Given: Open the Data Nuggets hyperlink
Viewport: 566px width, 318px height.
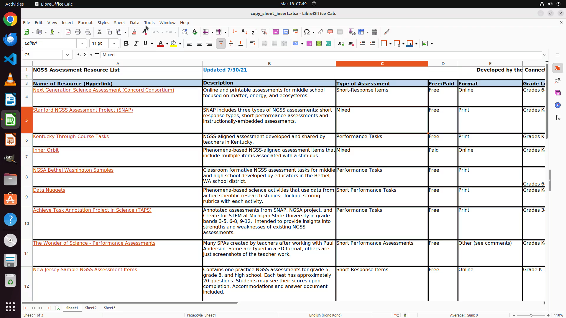Looking at the screenshot, I should point(49,190).
